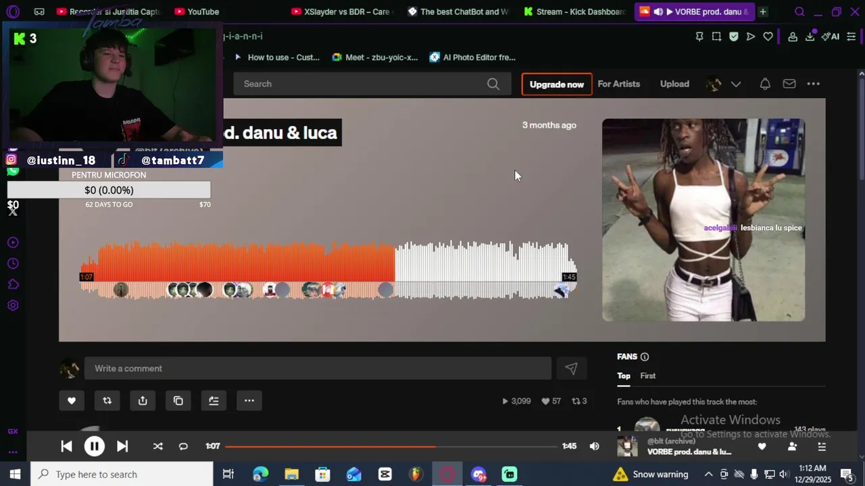The image size is (865, 486).
Task: Open the browser easy setup sliders icon
Action: (851, 36)
